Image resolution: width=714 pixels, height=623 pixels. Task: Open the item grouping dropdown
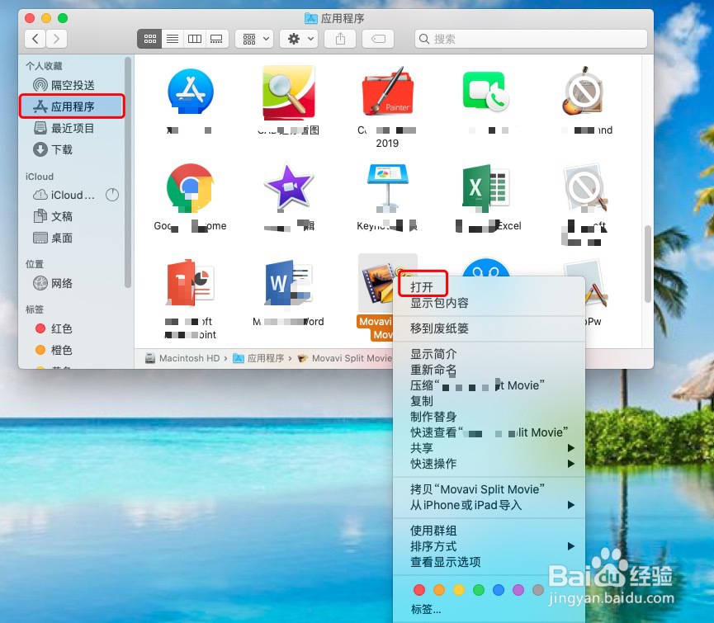(x=252, y=38)
